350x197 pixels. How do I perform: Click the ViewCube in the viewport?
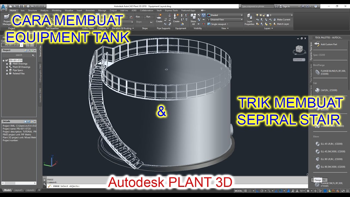299,50
